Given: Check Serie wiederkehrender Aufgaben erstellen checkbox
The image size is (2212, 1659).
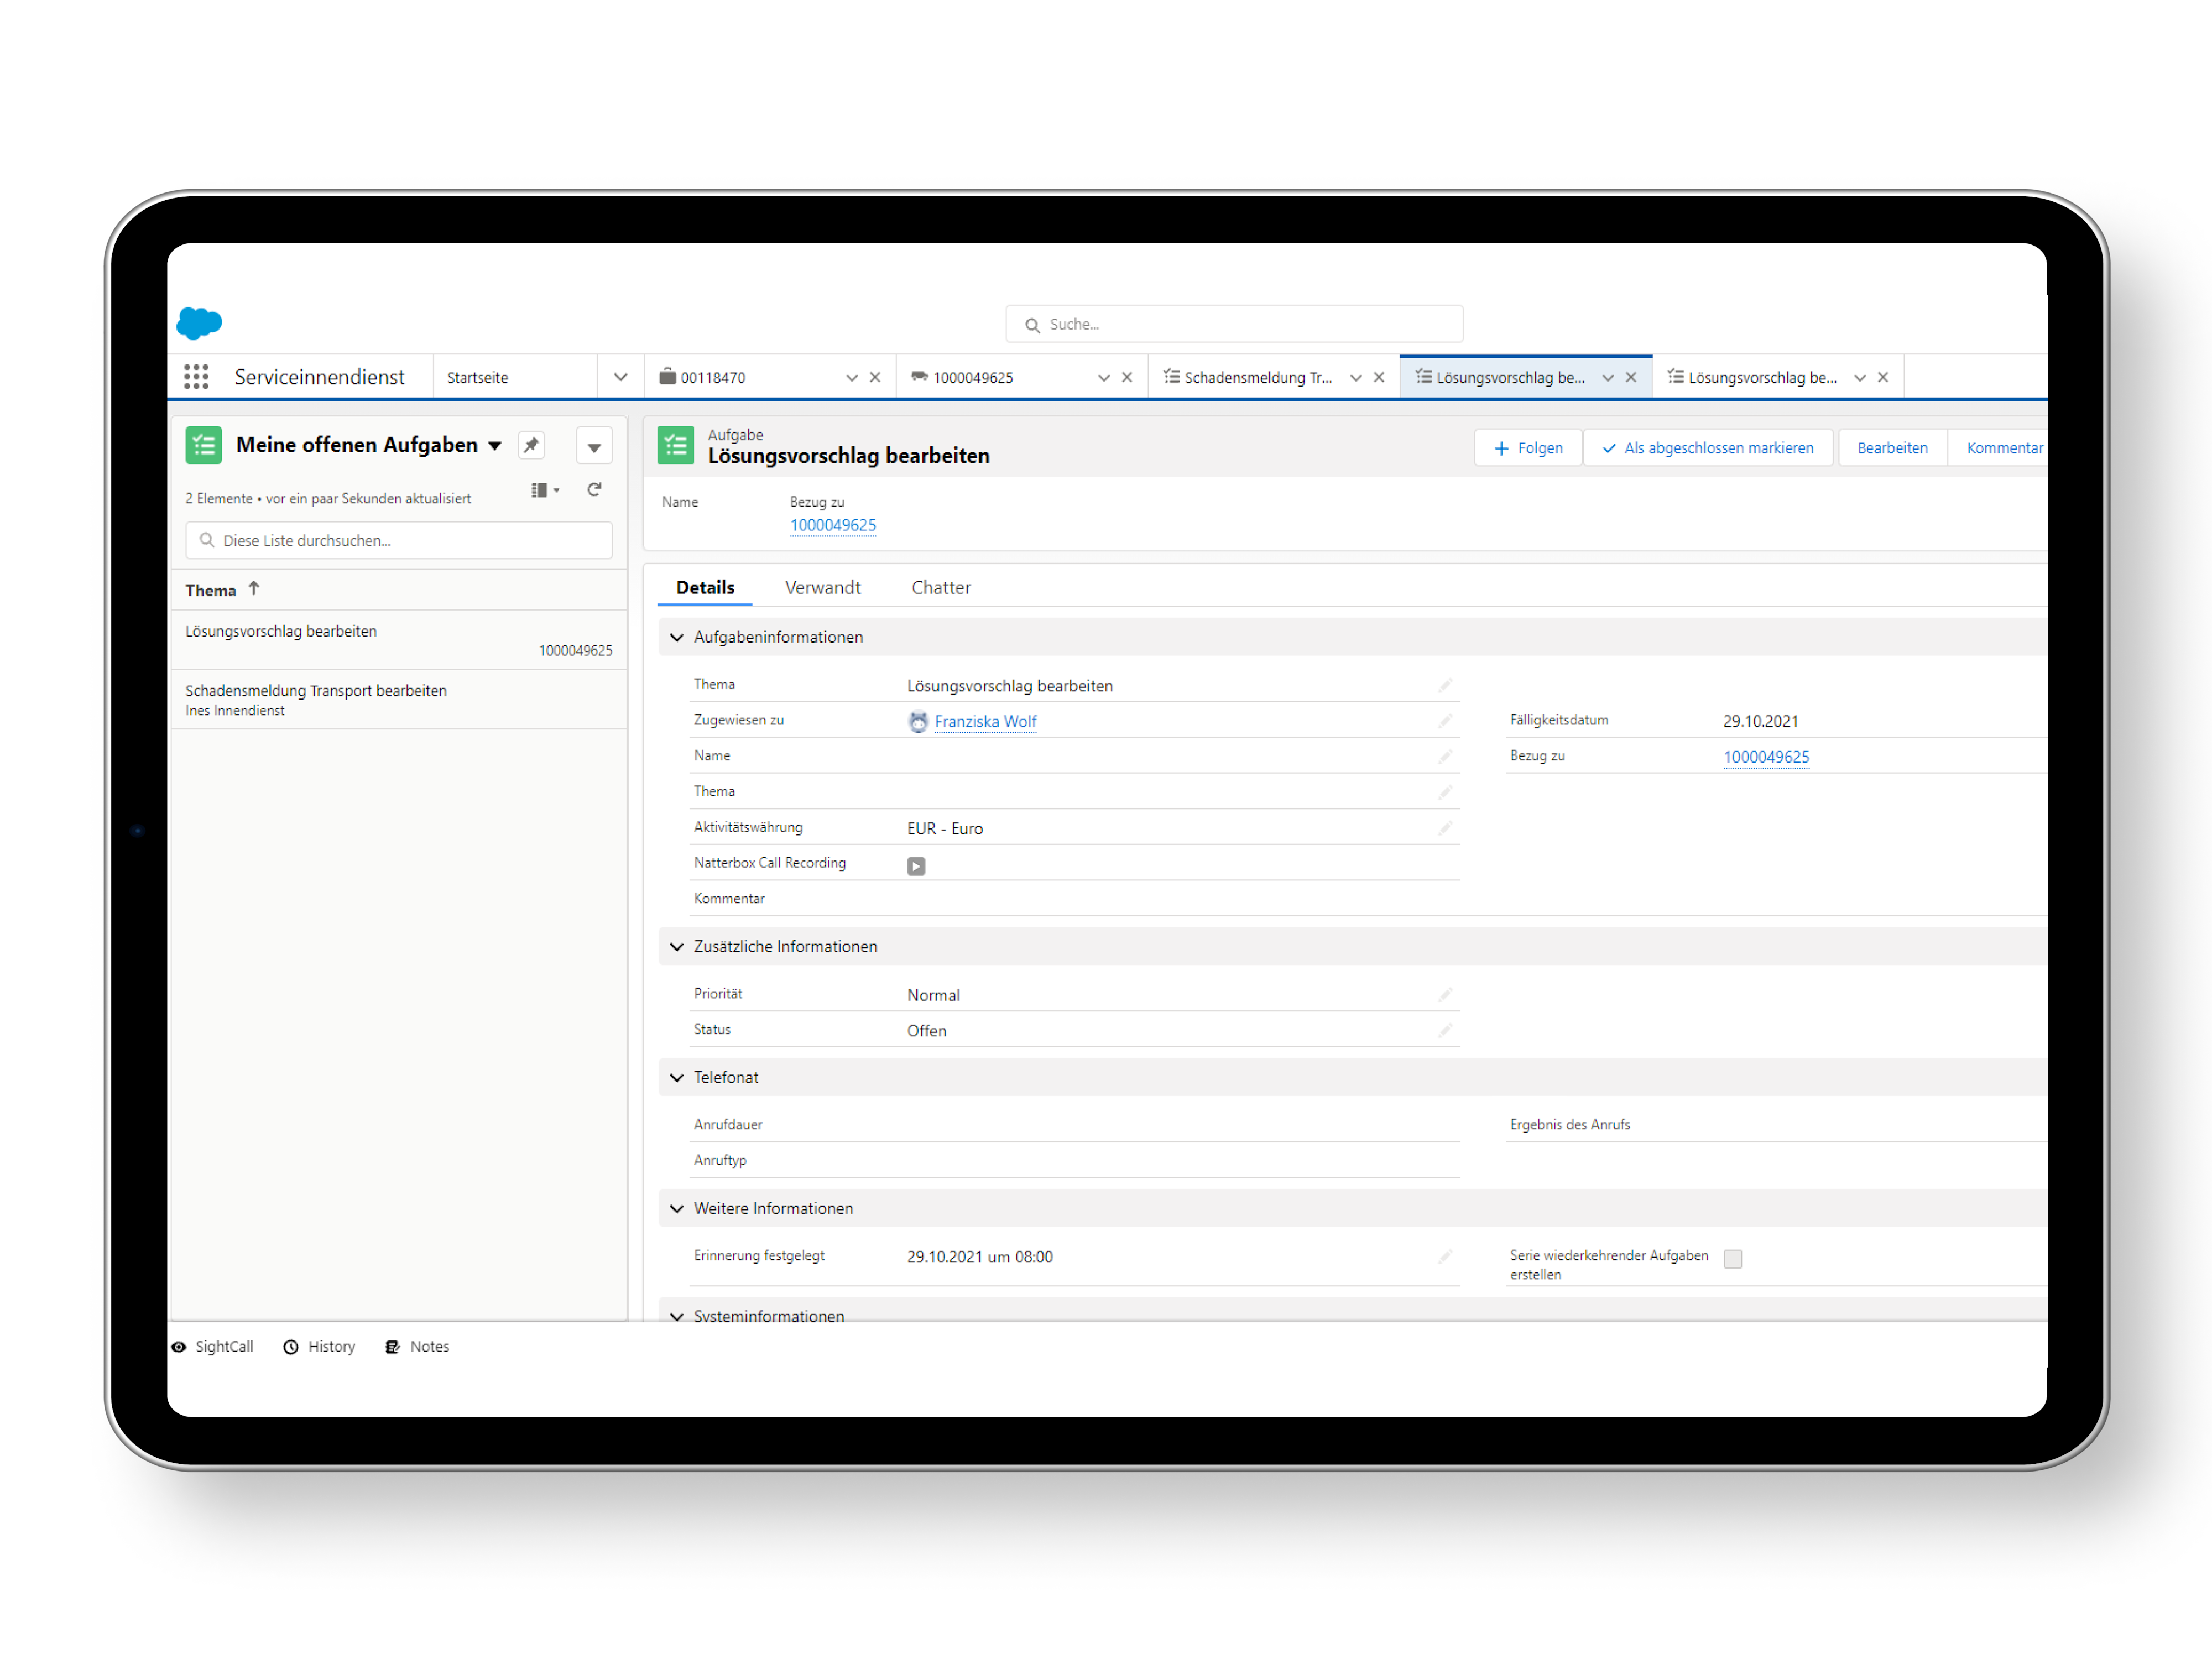Looking at the screenshot, I should tap(1733, 1259).
